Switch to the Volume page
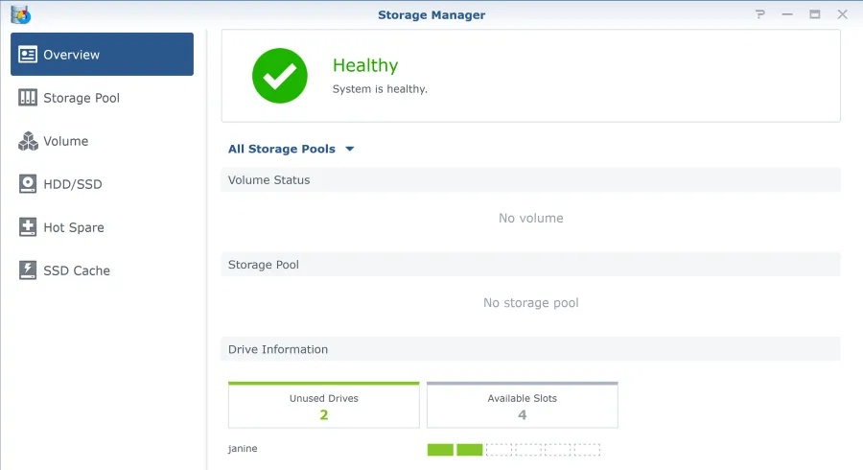This screenshot has height=470, width=863. point(102,141)
